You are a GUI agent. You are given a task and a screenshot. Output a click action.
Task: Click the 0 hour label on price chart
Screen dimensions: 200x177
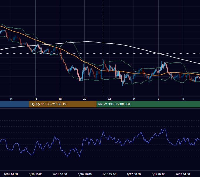coord(134,99)
